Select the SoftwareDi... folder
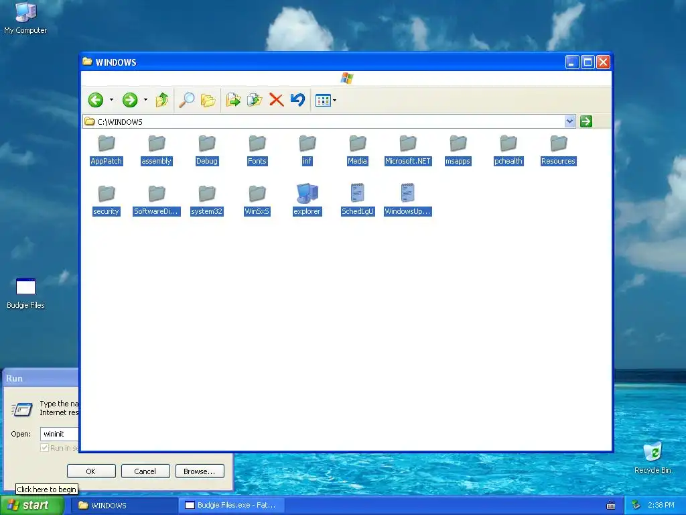This screenshot has height=515, width=686. click(x=156, y=201)
